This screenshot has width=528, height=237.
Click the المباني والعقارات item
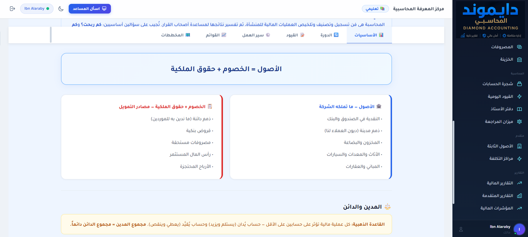[x=364, y=166]
